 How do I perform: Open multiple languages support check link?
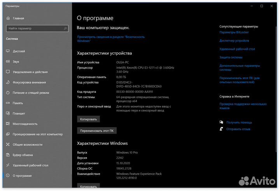(243, 106)
